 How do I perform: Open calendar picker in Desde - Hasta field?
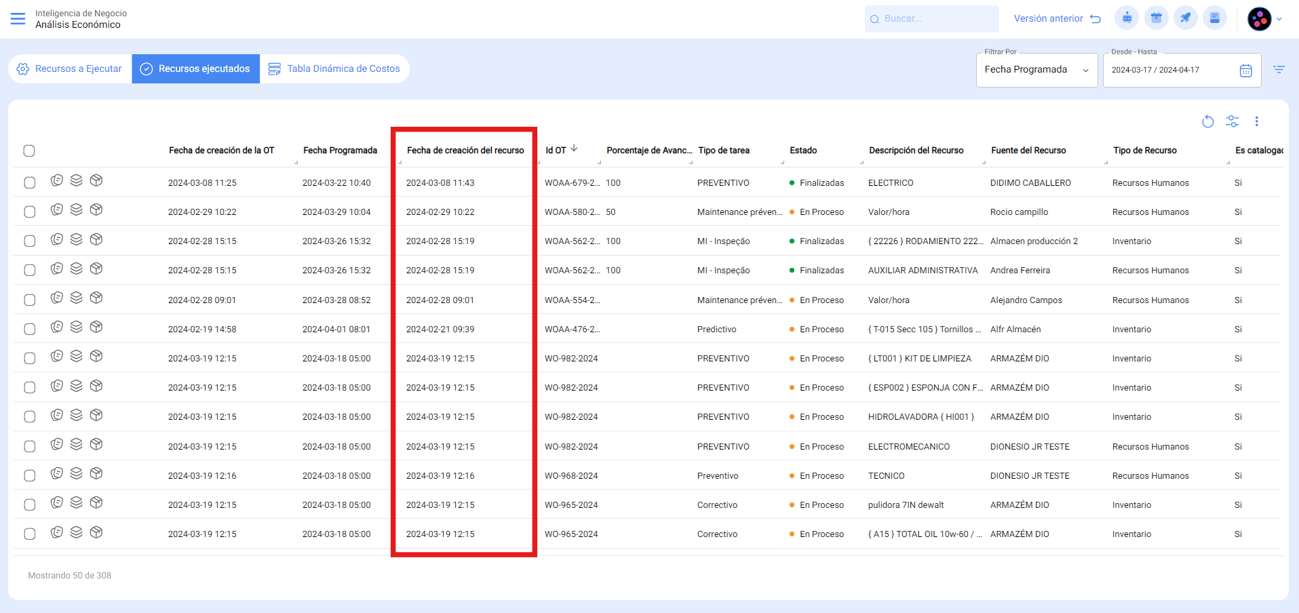coord(1245,71)
